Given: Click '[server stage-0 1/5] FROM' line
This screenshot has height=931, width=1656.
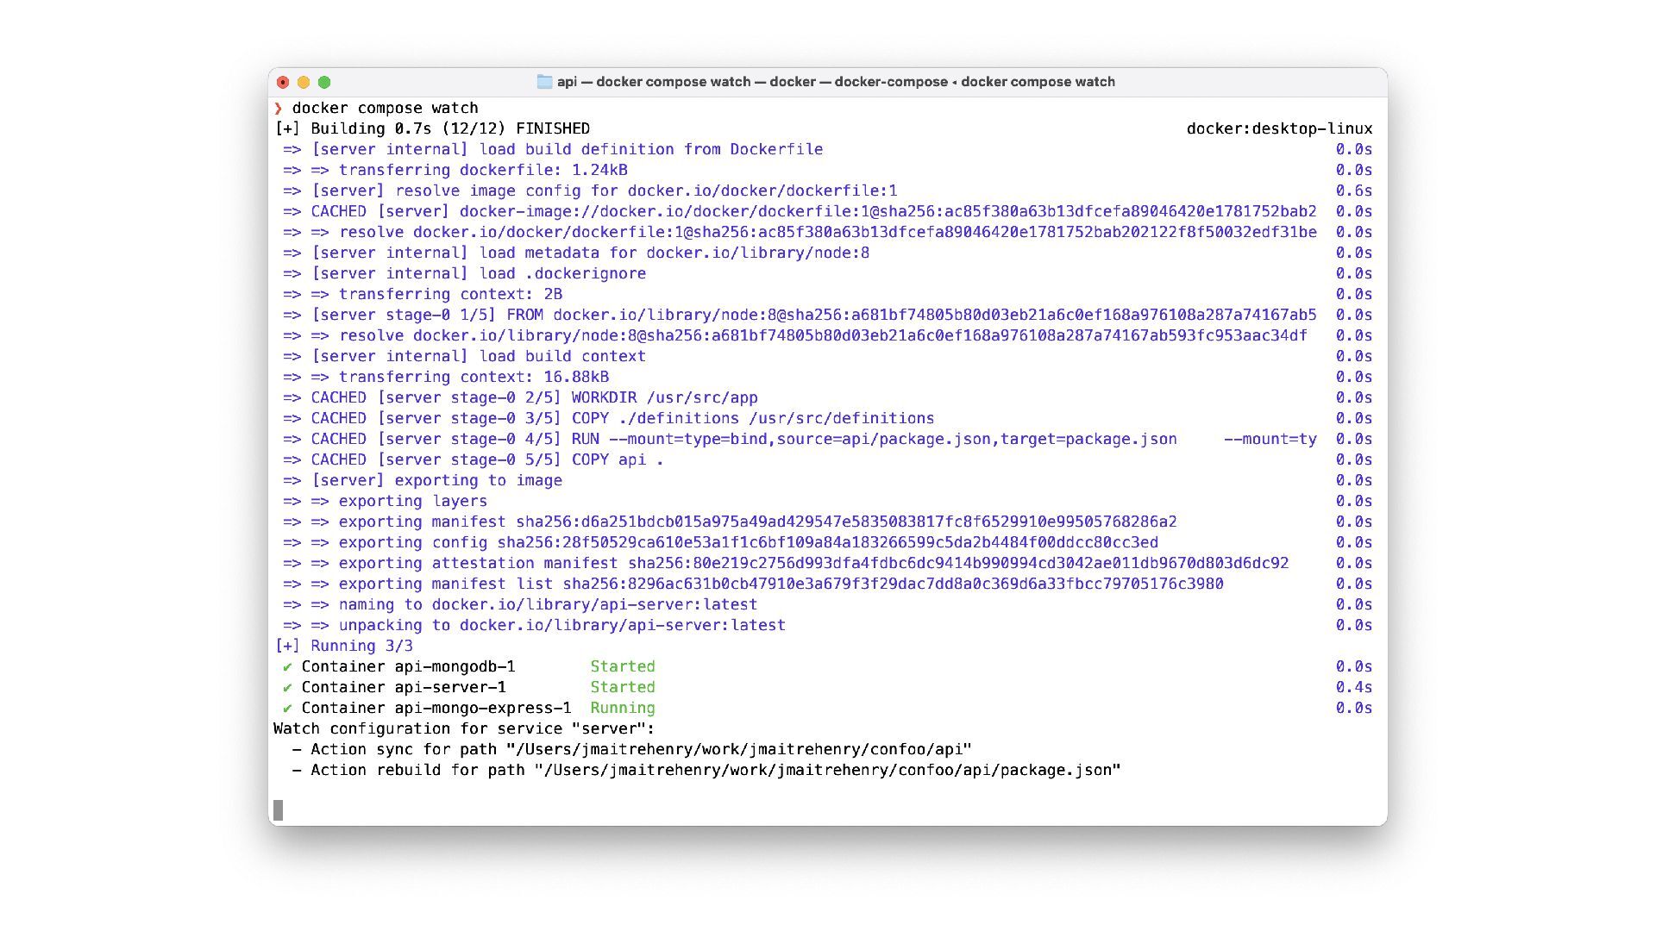Looking at the screenshot, I should [x=800, y=315].
